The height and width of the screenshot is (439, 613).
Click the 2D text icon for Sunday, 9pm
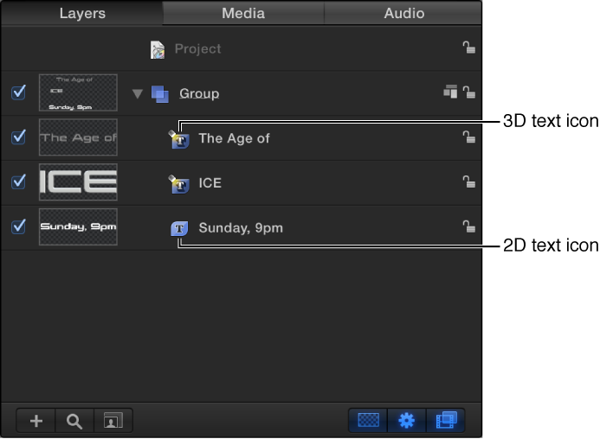click(x=179, y=228)
